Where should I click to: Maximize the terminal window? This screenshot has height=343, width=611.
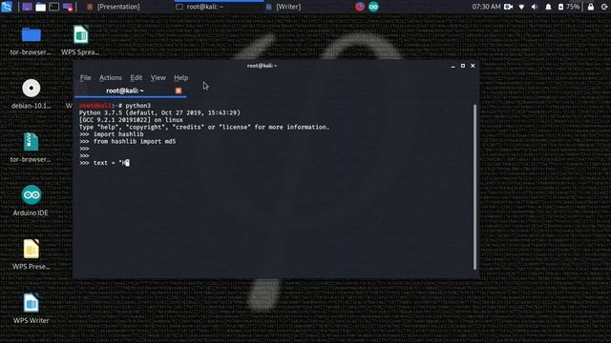(463, 66)
